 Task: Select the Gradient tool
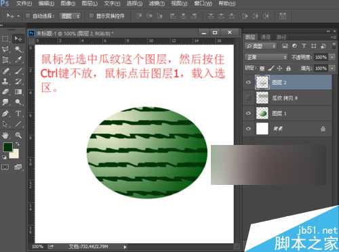18,91
